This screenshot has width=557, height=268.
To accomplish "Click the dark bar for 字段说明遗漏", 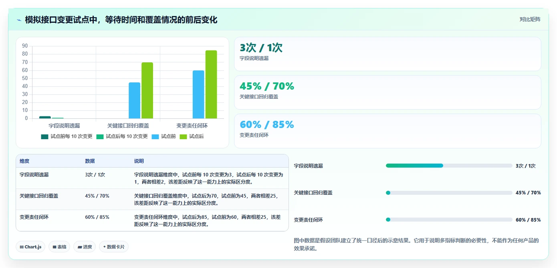I will (x=45, y=117).
